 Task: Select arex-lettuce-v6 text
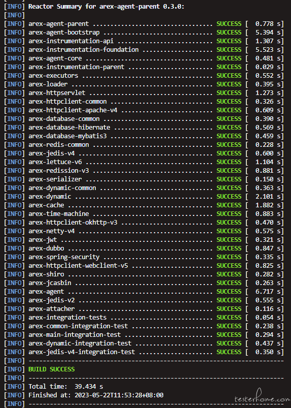click(55, 162)
